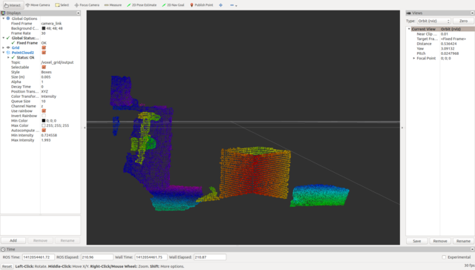Click the Zero view button
This screenshot has width=475, height=270.
(x=463, y=21)
